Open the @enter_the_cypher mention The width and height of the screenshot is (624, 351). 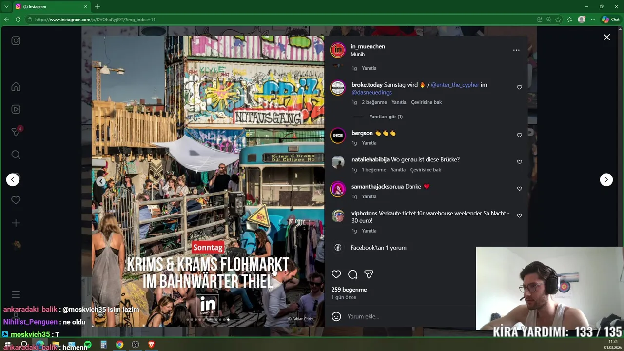(455, 85)
